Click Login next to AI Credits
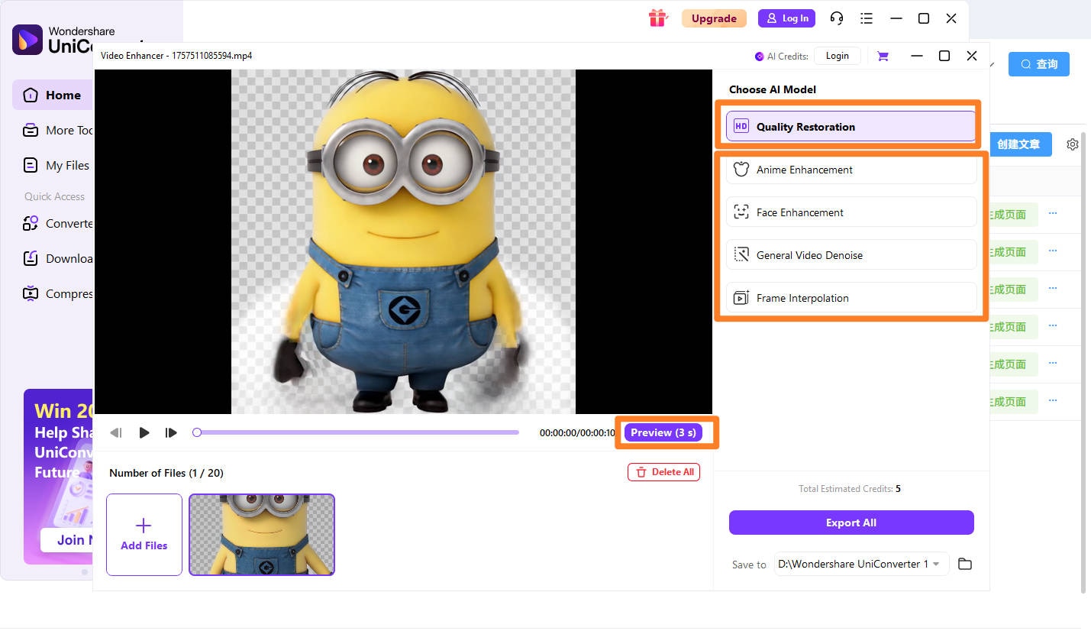 (838, 56)
